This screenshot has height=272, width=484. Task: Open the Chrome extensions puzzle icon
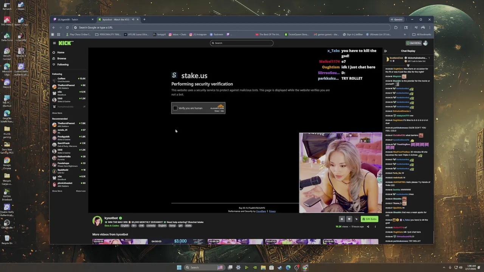point(396,28)
